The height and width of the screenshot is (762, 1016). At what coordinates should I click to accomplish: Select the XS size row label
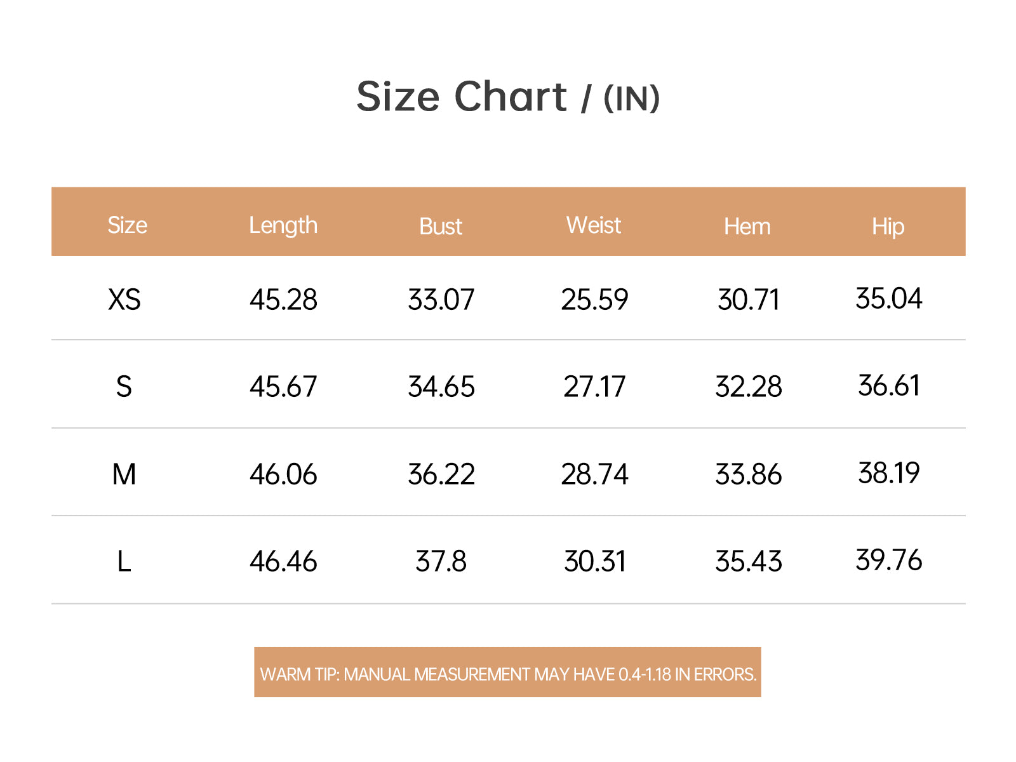124,300
